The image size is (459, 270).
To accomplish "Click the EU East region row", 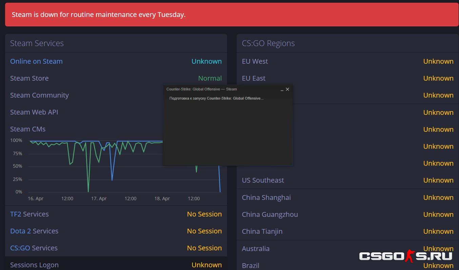I will pos(347,78).
